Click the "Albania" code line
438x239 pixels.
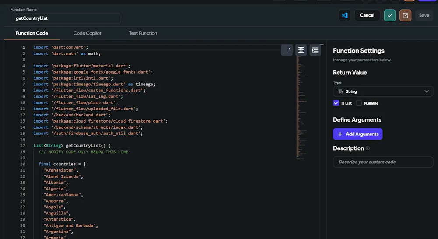click(x=56, y=183)
